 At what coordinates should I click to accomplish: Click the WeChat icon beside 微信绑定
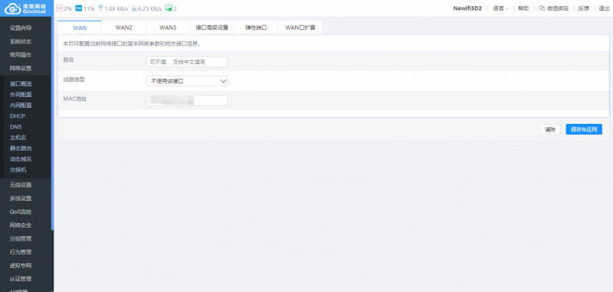(542, 8)
